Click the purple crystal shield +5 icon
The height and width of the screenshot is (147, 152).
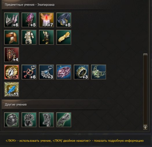29,20
